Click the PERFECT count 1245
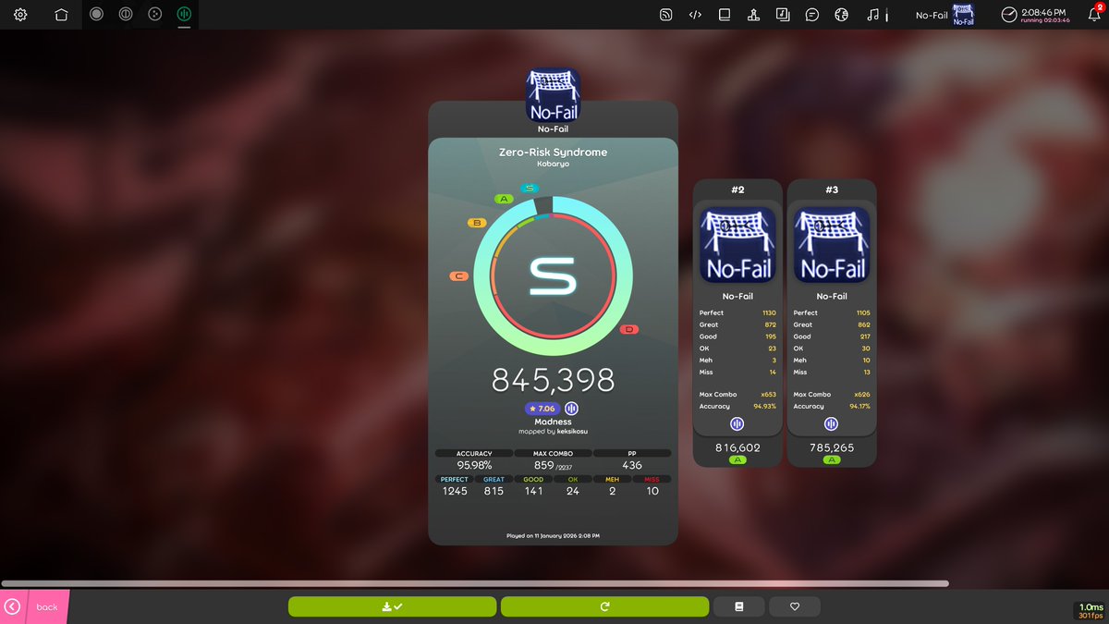 [x=455, y=491]
